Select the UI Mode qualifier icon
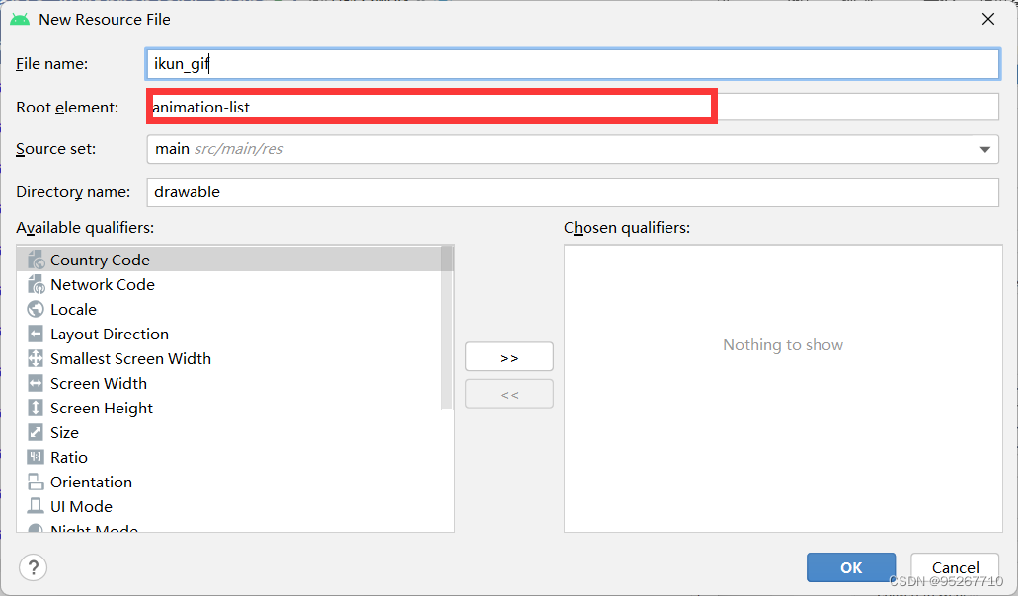This screenshot has height=596, width=1018. (x=36, y=506)
